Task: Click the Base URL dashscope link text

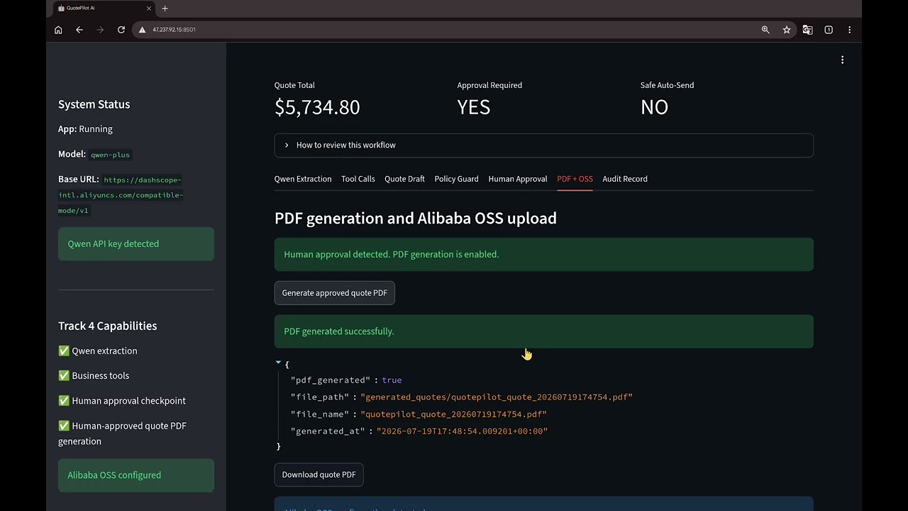Action: (121, 195)
